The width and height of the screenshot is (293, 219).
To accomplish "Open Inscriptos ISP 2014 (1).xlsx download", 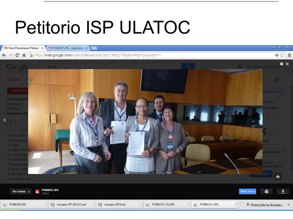I will point(70,204).
